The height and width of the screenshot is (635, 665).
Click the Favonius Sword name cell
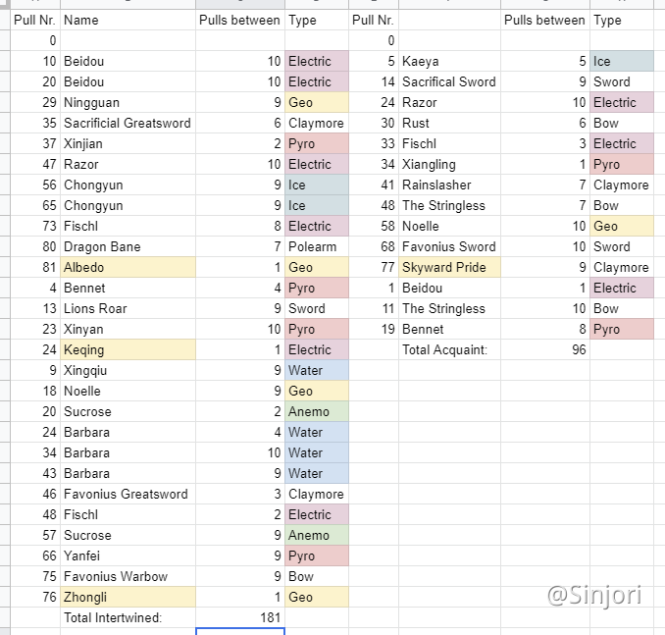point(449,246)
